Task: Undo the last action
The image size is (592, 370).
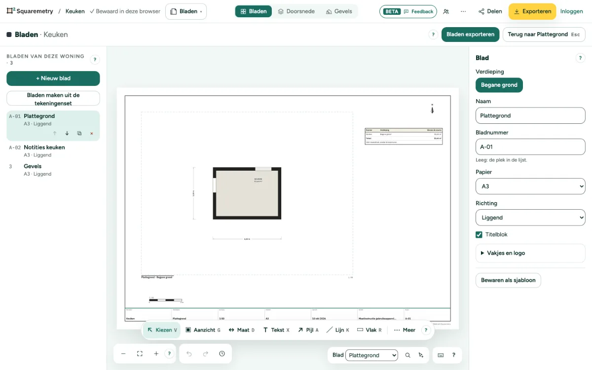Action: point(189,354)
